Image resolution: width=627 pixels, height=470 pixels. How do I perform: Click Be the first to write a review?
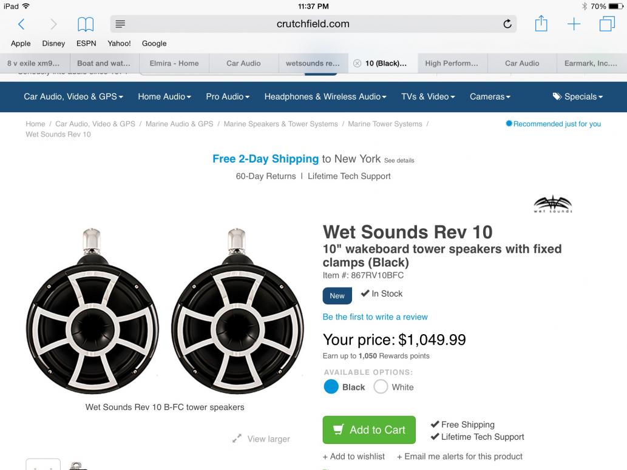375,317
